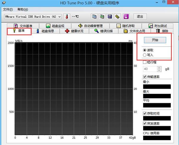
Task: Open the 附加测试 tab
Action: pos(158,26)
